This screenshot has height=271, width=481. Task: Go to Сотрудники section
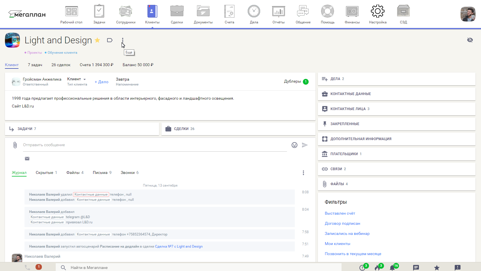point(126,14)
